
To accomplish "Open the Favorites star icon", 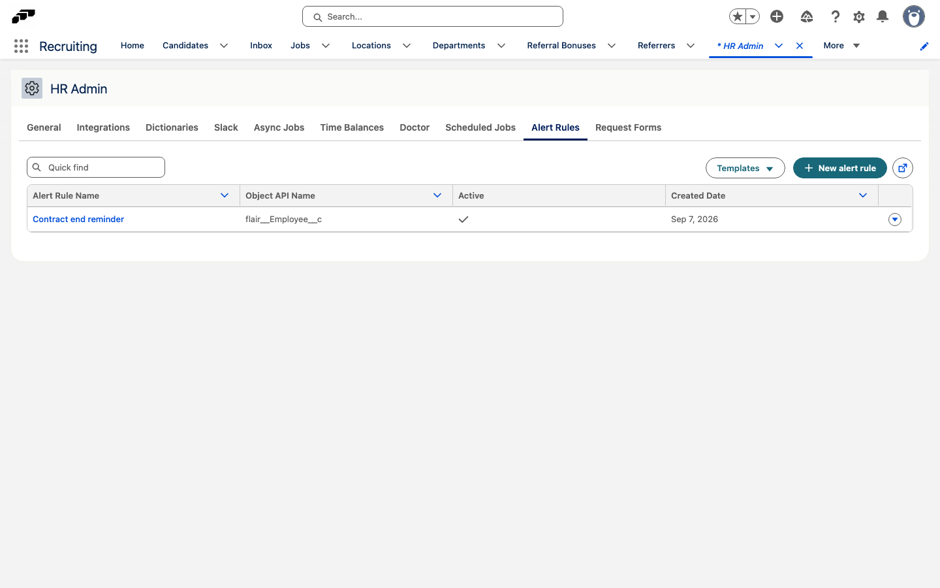I will [738, 16].
